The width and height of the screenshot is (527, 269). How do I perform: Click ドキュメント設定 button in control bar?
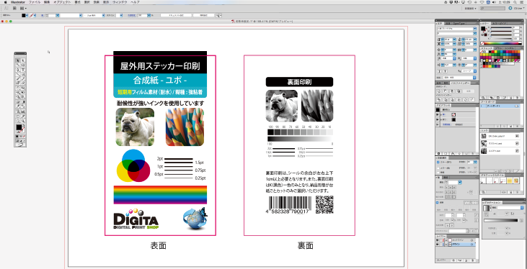pos(176,15)
